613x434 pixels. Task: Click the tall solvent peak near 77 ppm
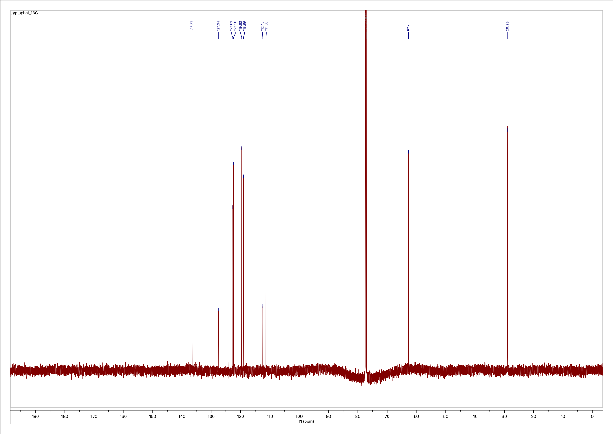(366, 183)
